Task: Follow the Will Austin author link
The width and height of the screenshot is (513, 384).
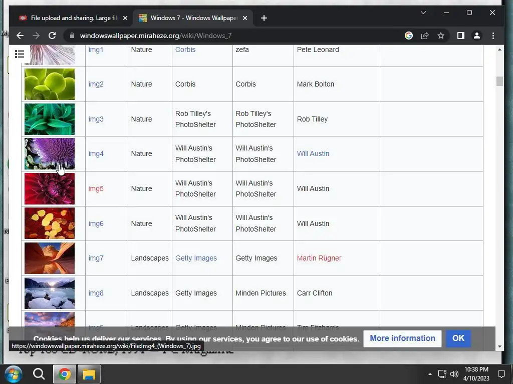Action: coord(313,153)
